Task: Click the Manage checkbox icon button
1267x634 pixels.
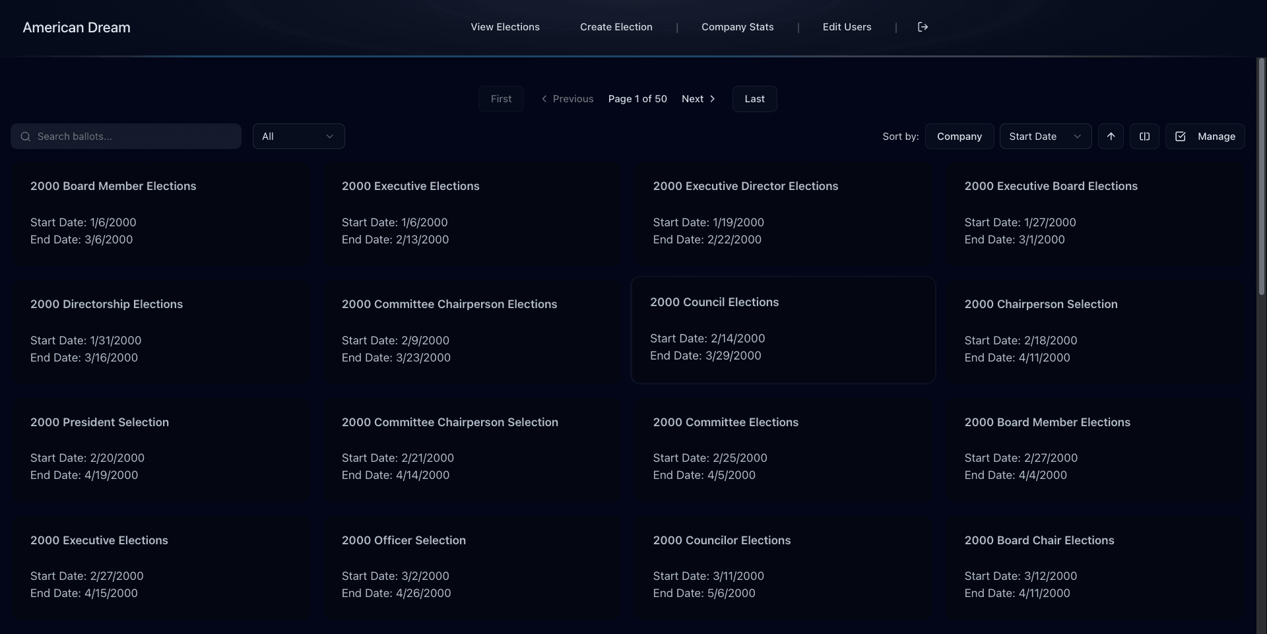Action: (1204, 137)
